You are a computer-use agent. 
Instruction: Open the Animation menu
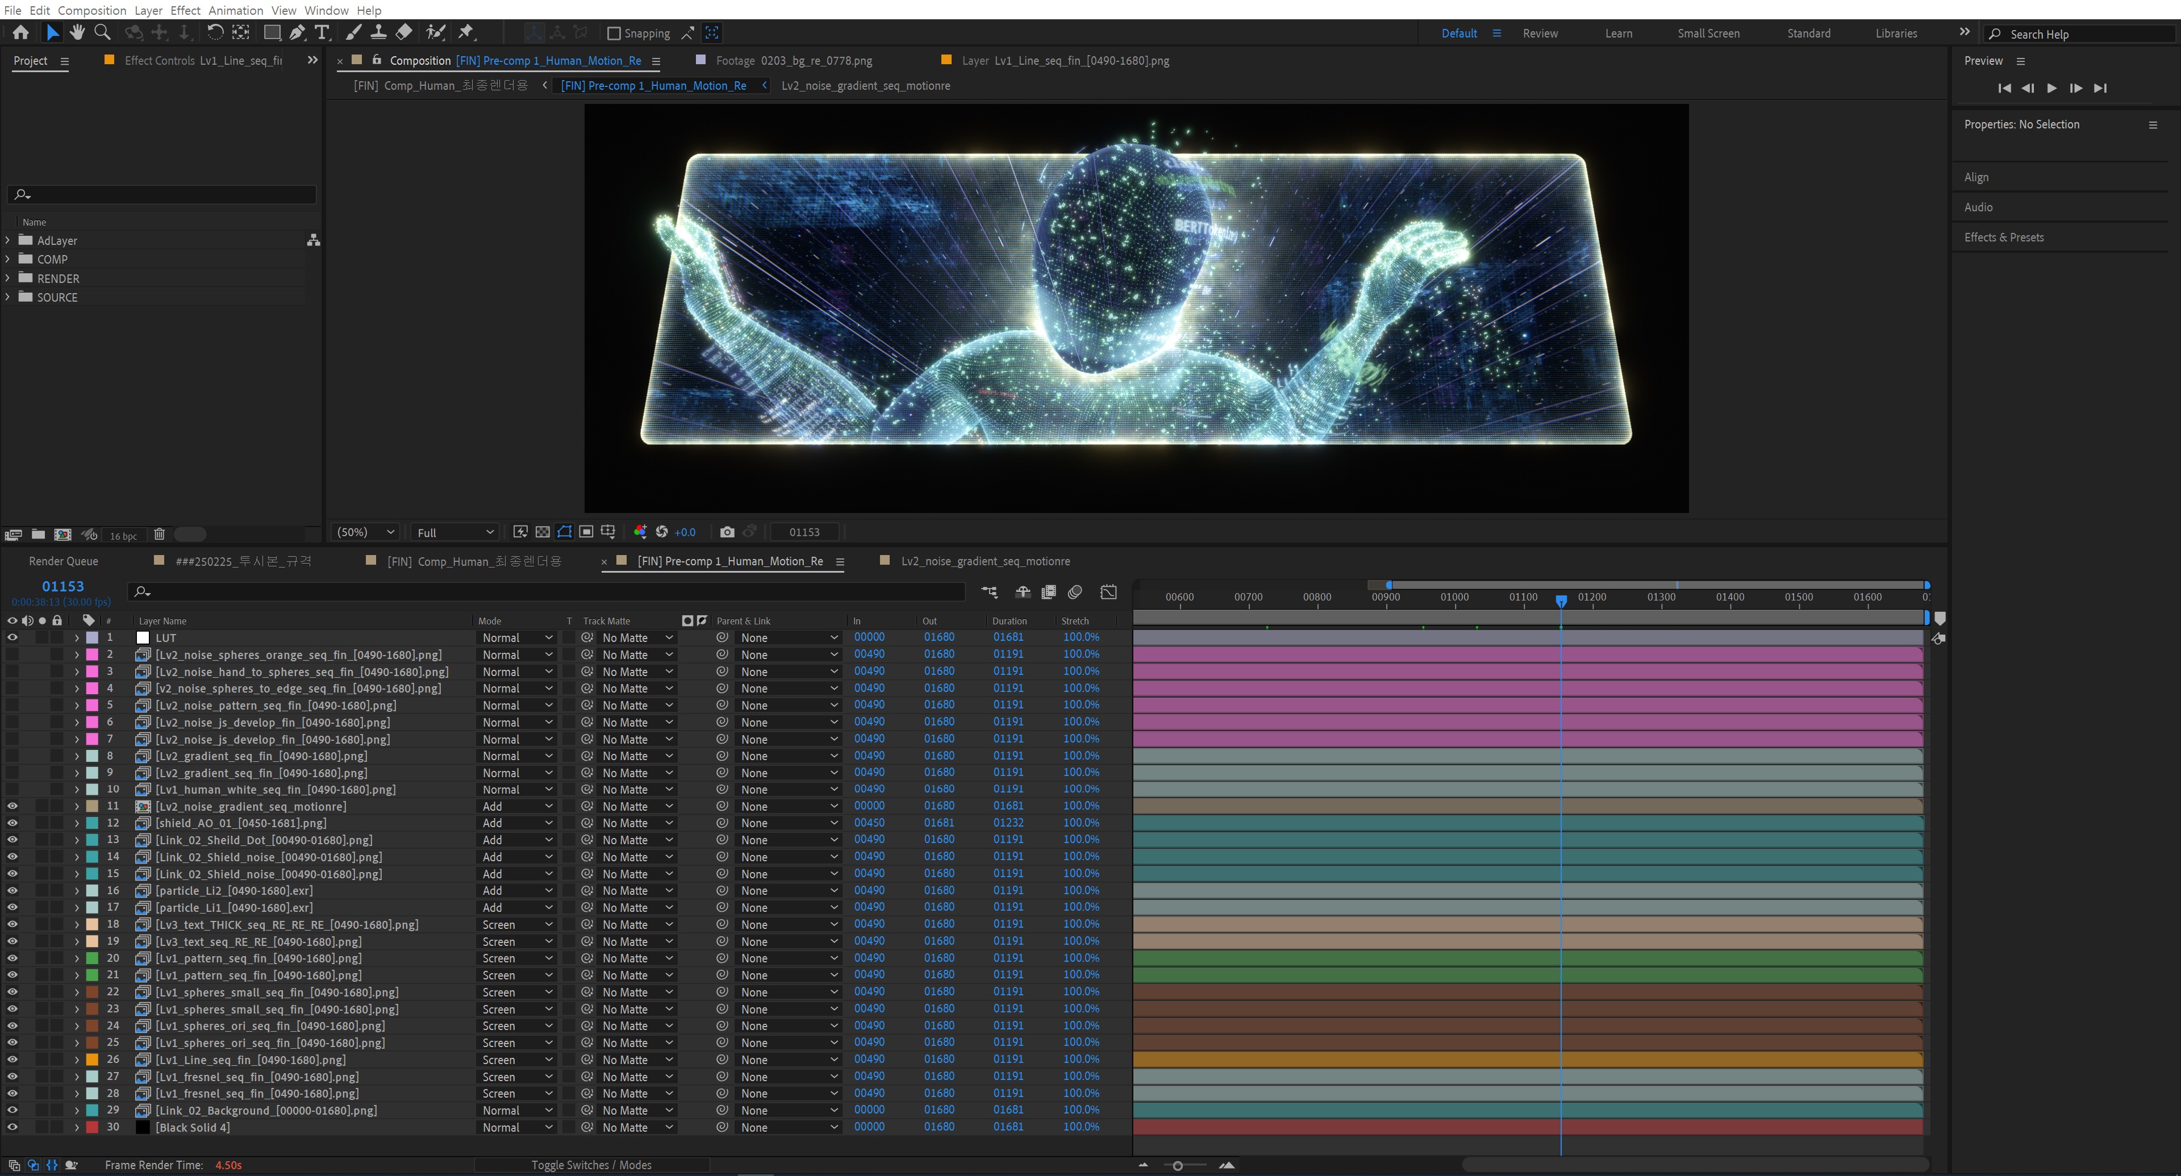tap(235, 10)
